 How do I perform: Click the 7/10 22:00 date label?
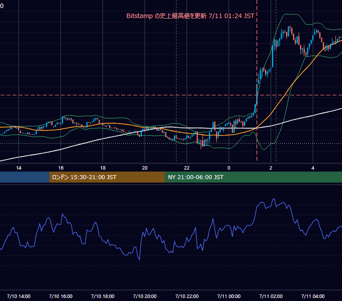click(x=187, y=296)
